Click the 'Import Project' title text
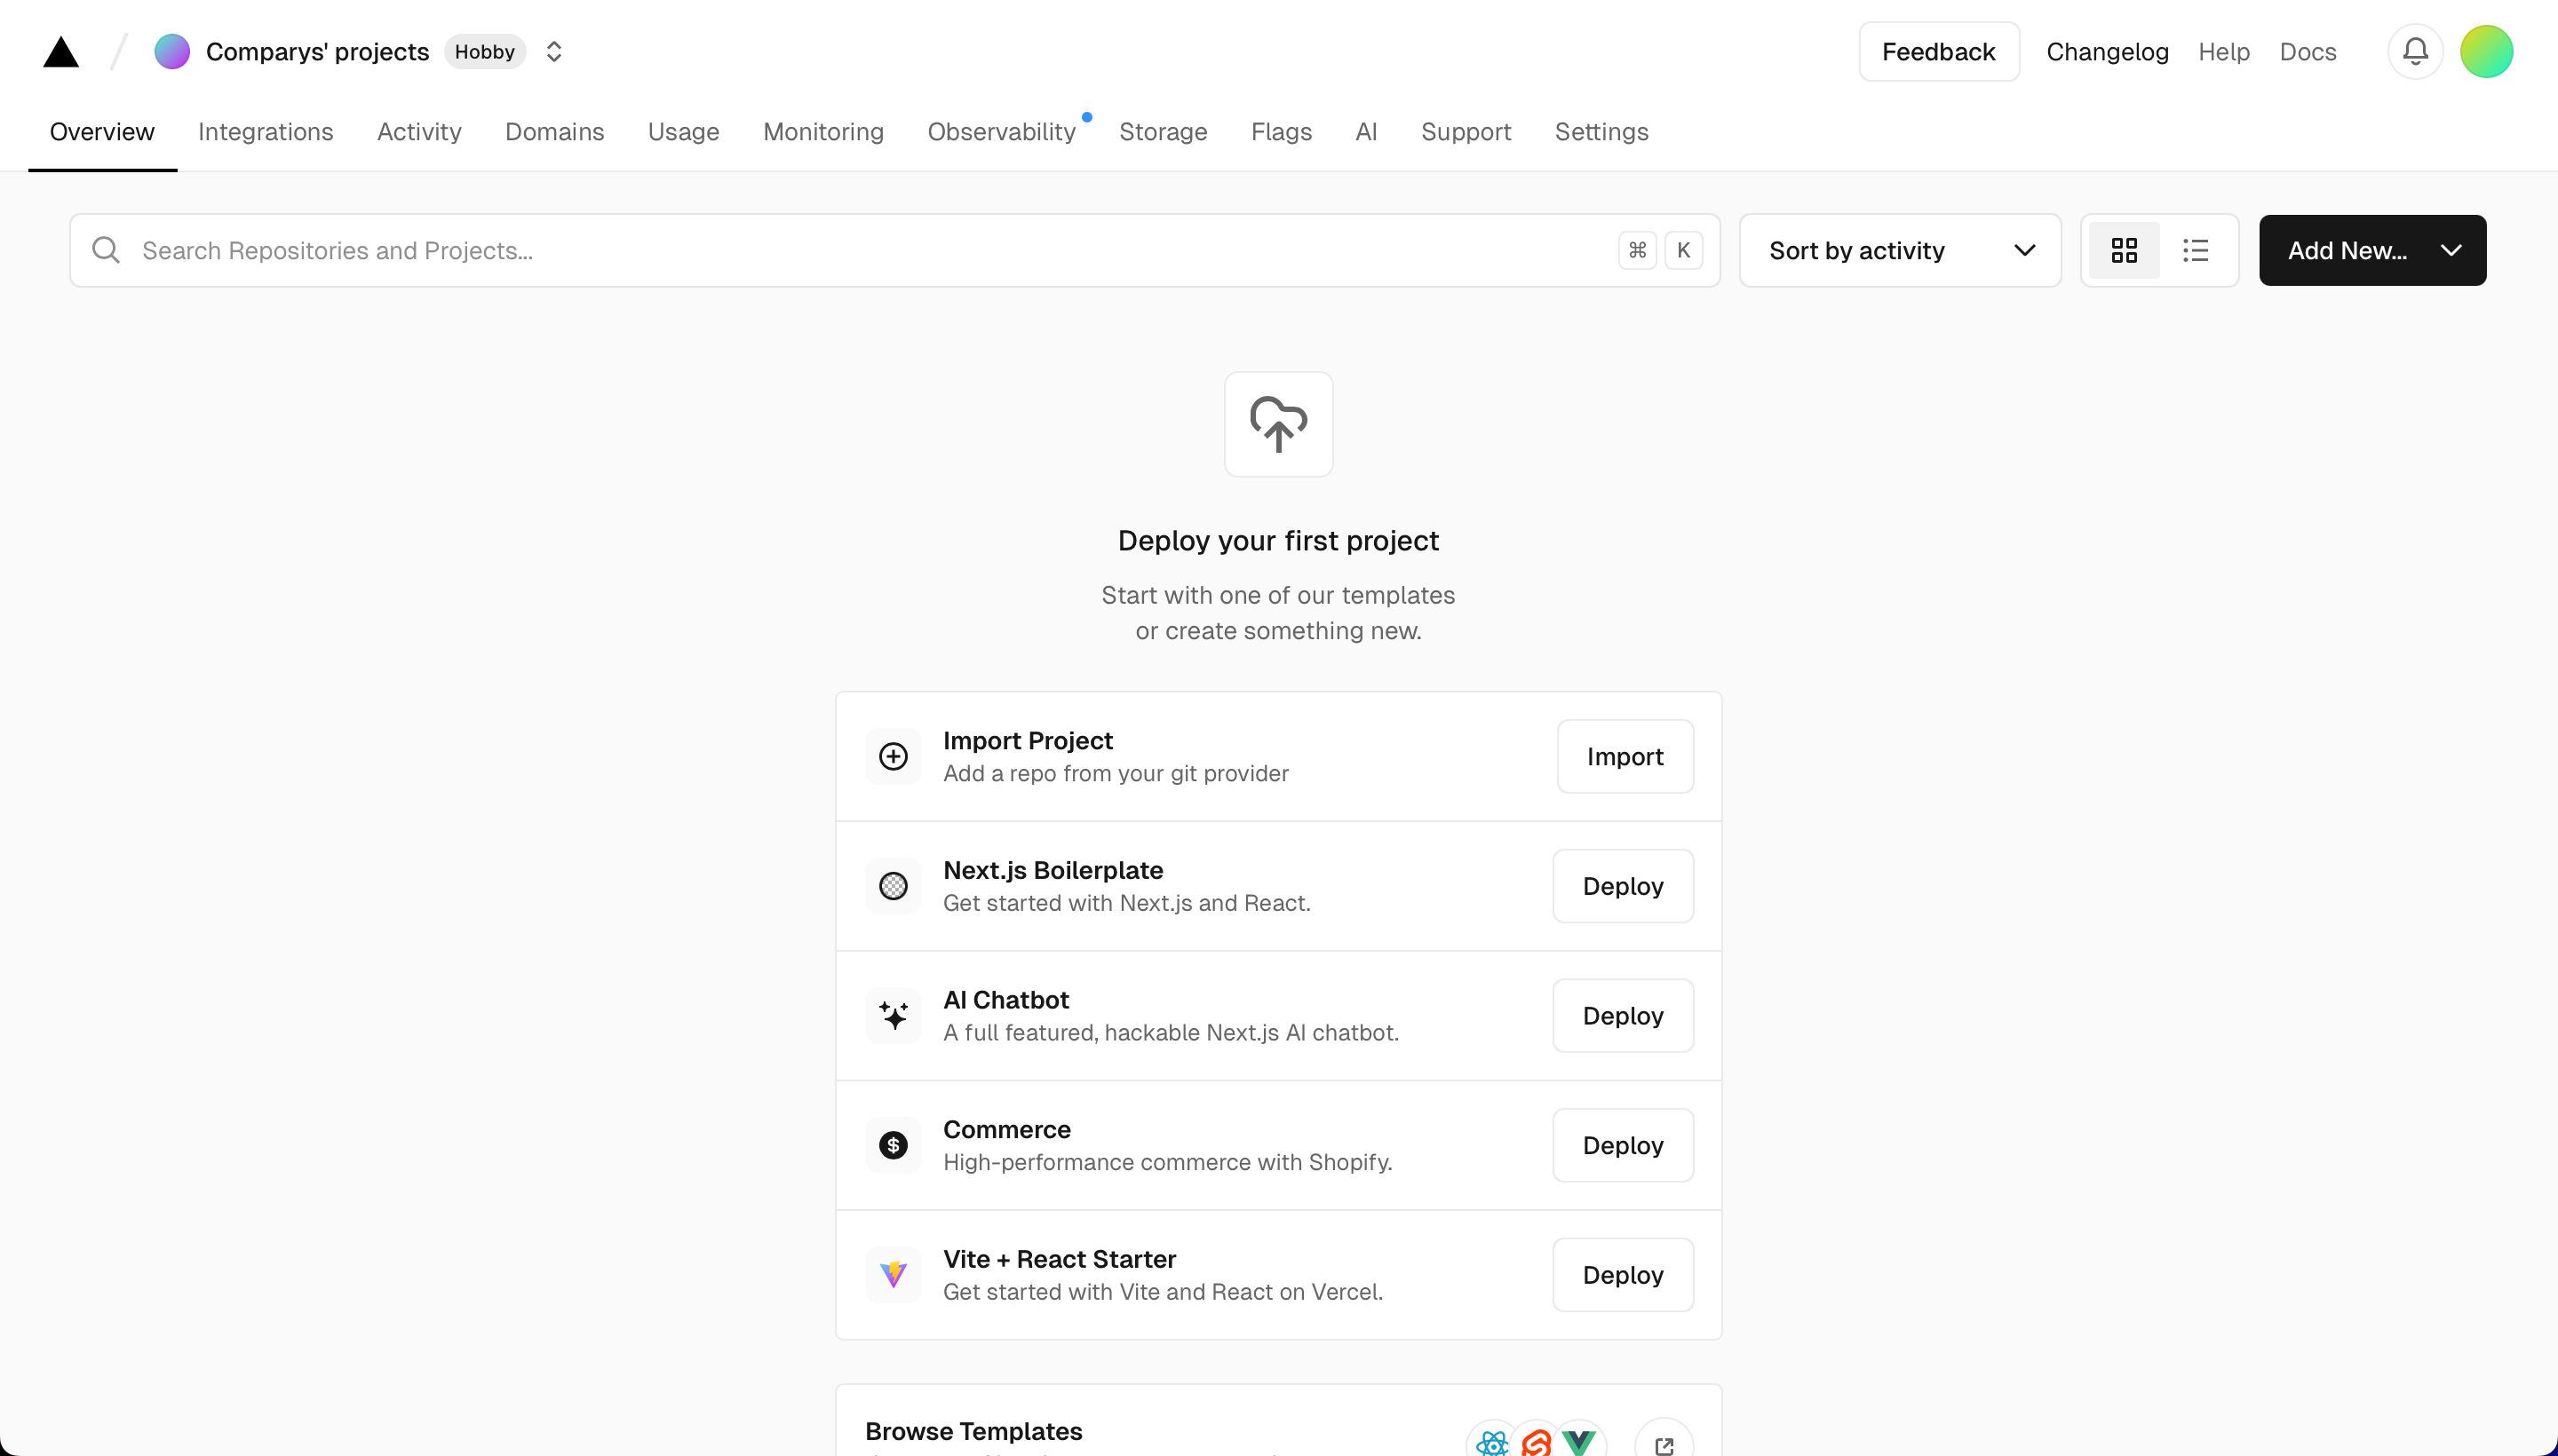This screenshot has width=2558, height=1456. click(x=1028, y=740)
